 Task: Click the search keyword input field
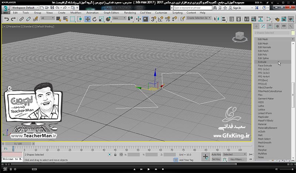click(193, 8)
